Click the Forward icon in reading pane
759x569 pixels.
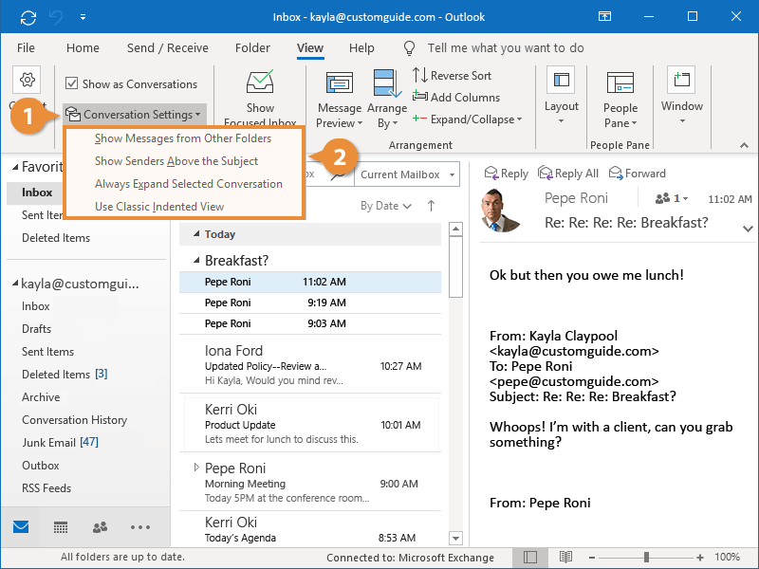(617, 174)
